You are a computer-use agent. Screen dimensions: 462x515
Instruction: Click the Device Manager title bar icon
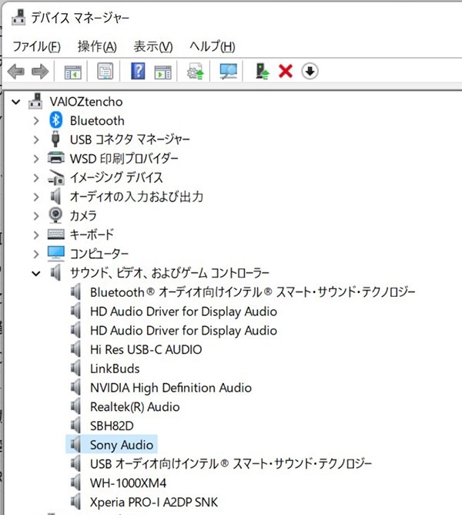coord(18,17)
